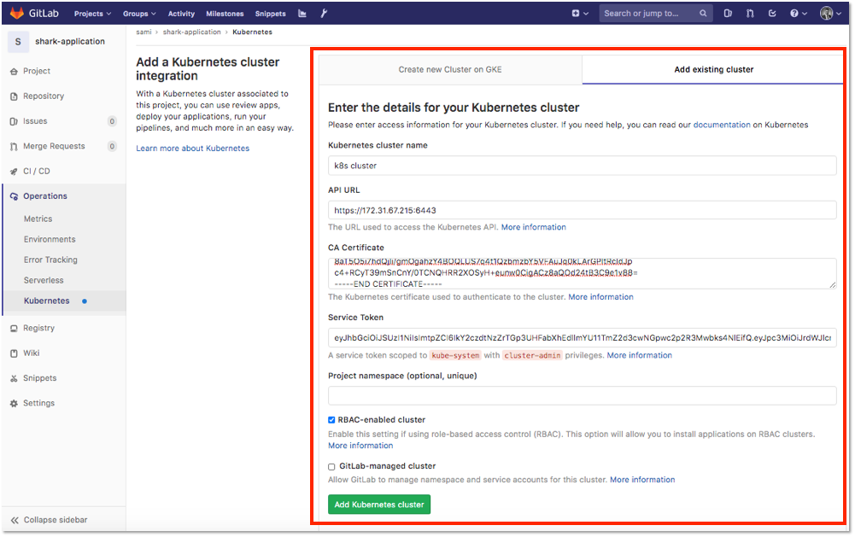The height and width of the screenshot is (537, 855).
Task: Open the user avatar dropdown menu
Action: (x=830, y=14)
